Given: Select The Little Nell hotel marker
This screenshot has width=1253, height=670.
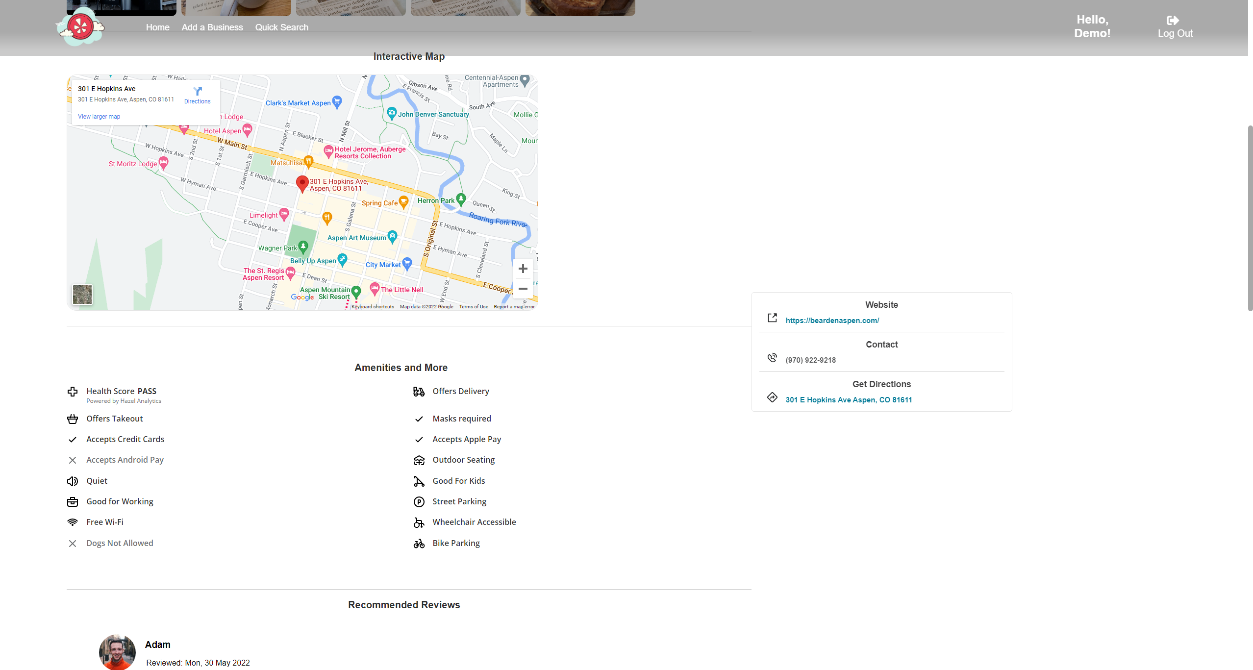Looking at the screenshot, I should (375, 289).
